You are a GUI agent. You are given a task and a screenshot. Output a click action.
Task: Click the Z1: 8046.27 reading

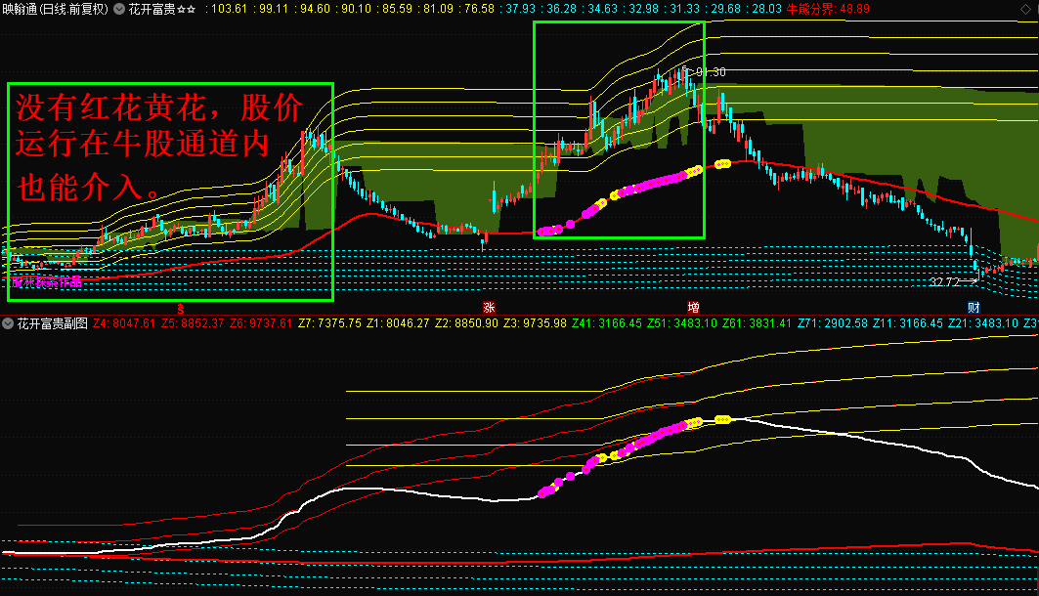point(398,323)
